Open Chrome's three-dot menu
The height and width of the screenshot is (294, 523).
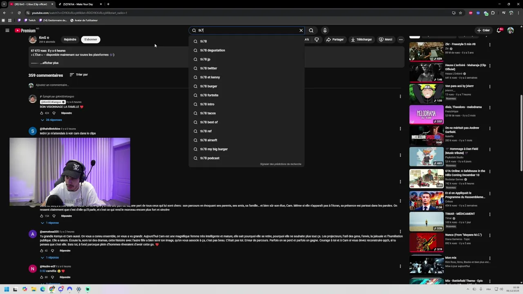coord(518,13)
